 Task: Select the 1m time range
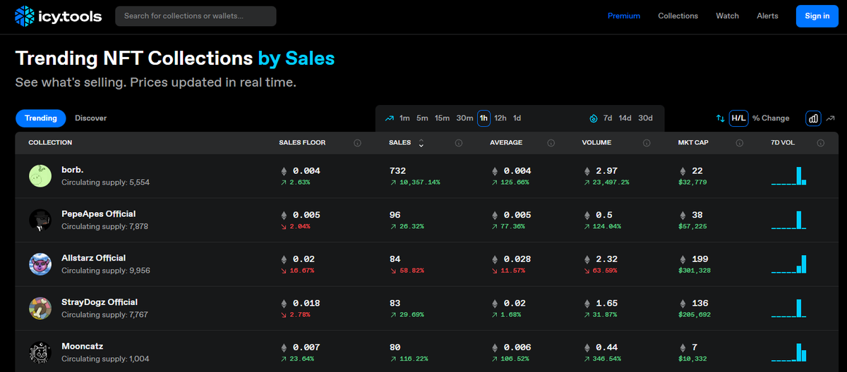(x=404, y=118)
